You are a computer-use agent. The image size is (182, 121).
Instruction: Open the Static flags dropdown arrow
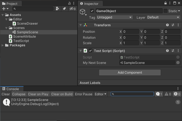(x=179, y=11)
